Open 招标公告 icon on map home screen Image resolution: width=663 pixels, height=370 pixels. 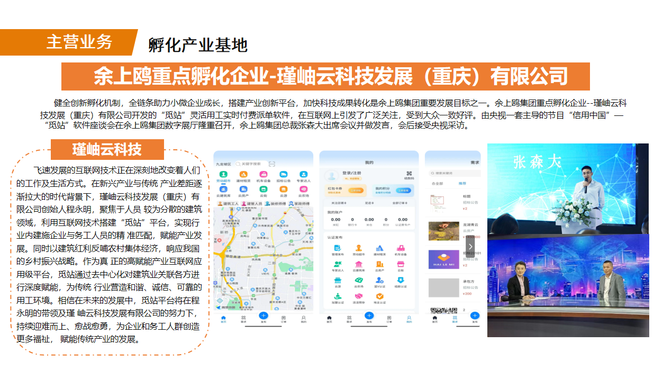(284, 174)
